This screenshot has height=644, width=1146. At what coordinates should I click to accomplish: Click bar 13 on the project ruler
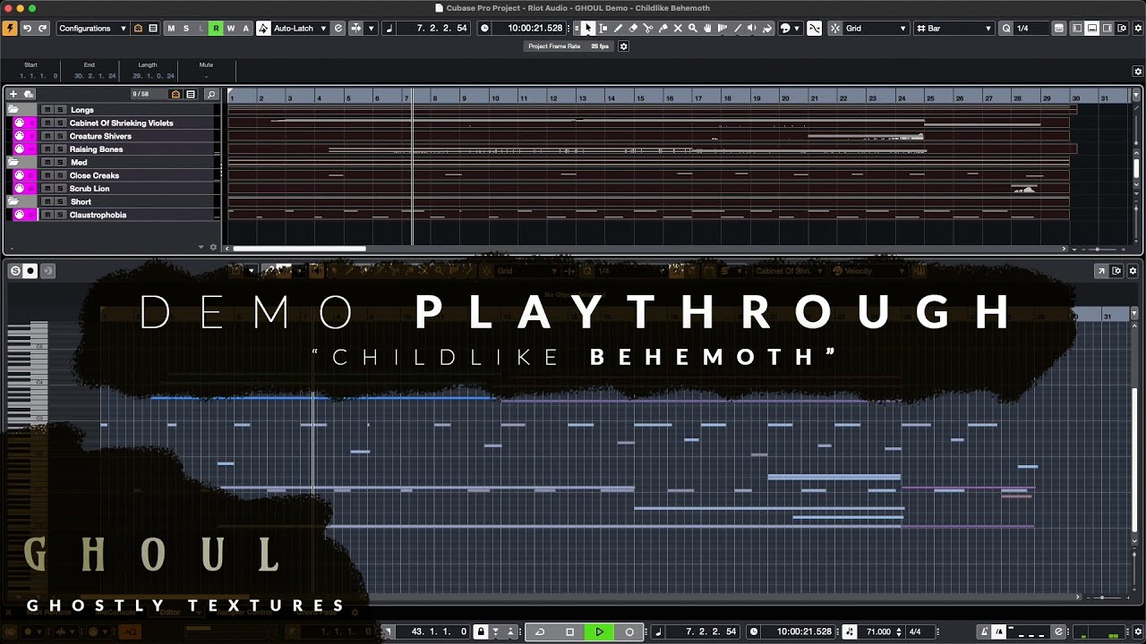582,97
